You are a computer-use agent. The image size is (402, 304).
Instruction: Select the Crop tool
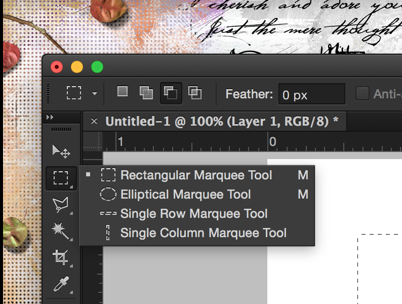click(61, 257)
